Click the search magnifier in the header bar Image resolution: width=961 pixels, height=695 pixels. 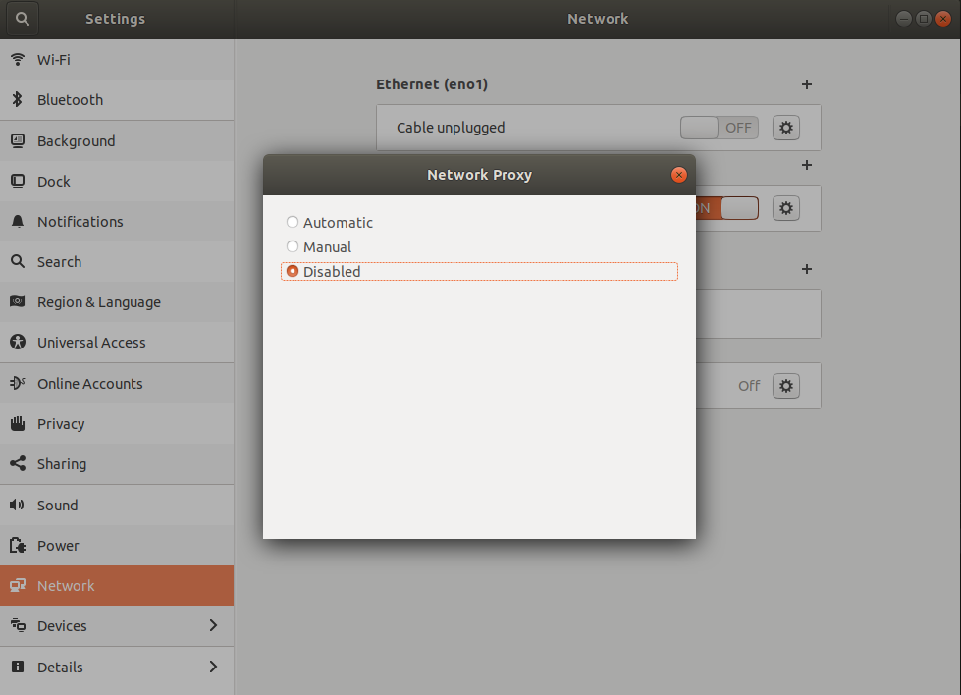[22, 18]
